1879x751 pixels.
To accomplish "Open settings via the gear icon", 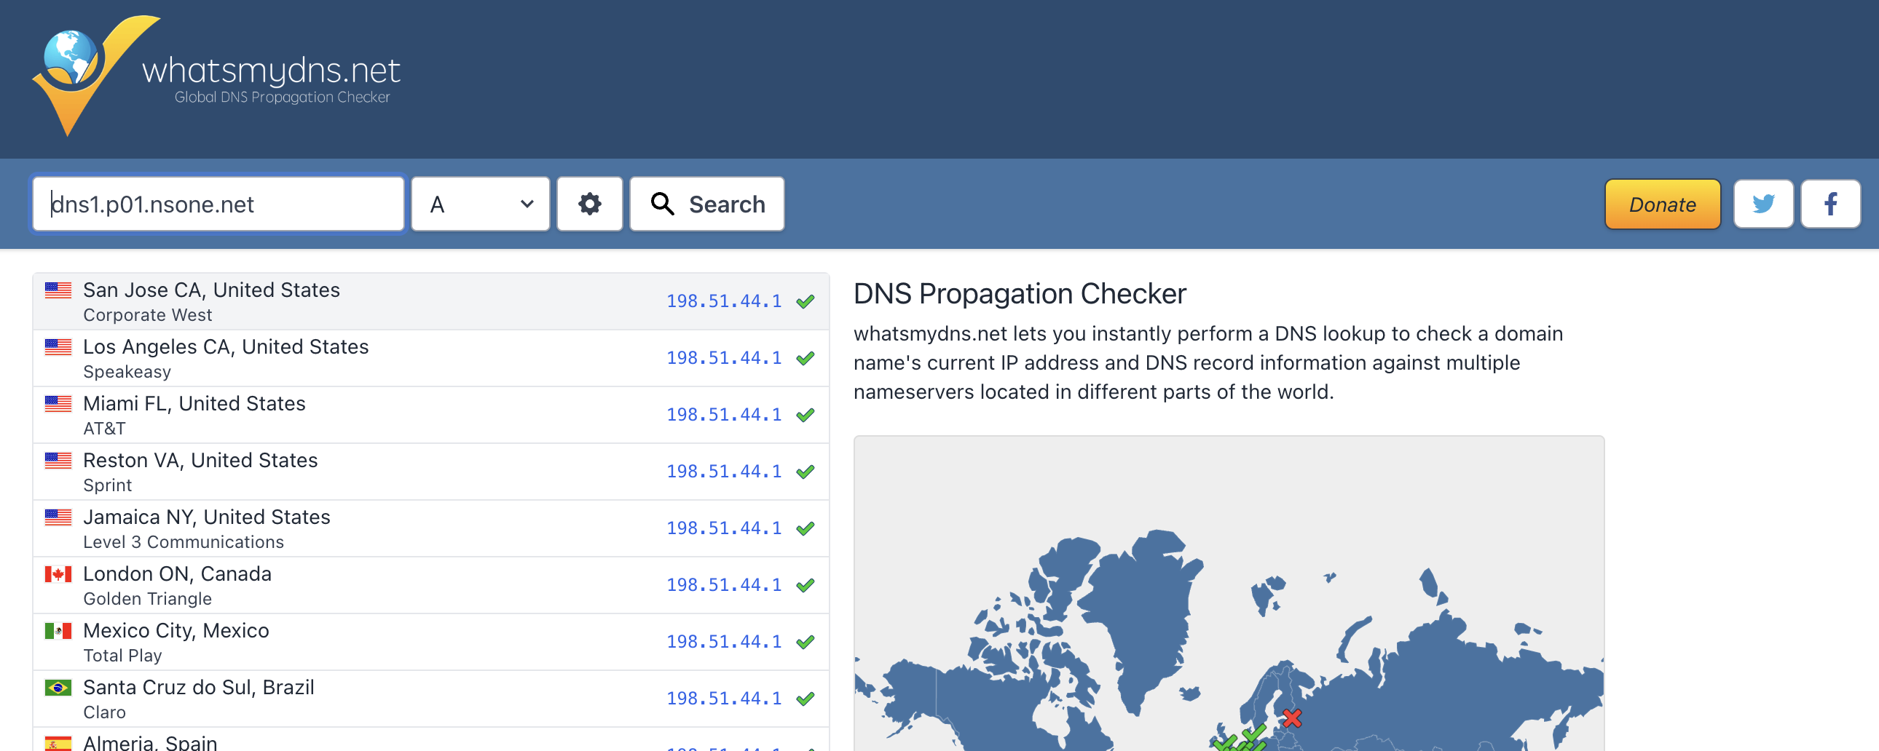I will point(589,204).
